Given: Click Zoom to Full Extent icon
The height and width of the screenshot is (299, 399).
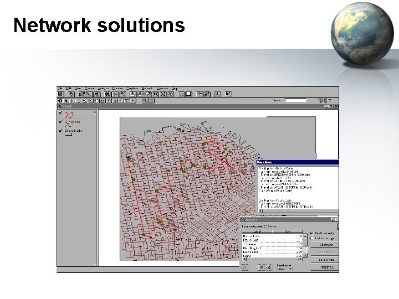Looking at the screenshot, I should (x=133, y=94).
